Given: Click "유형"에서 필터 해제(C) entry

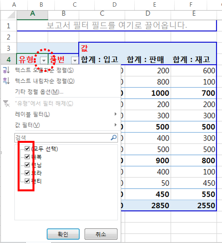Looking at the screenshot, I should 44,103.
